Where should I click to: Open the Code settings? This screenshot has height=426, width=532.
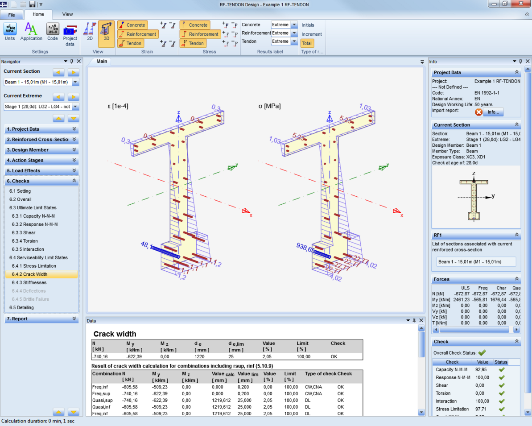[x=52, y=31]
